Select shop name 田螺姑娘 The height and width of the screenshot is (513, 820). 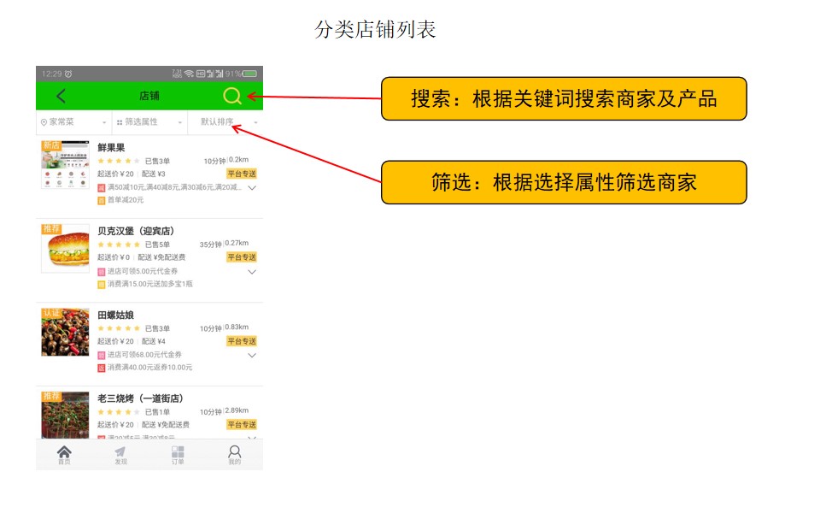[x=115, y=315]
